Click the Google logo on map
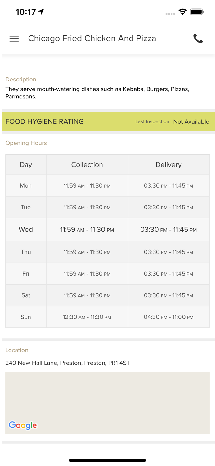 click(x=23, y=425)
